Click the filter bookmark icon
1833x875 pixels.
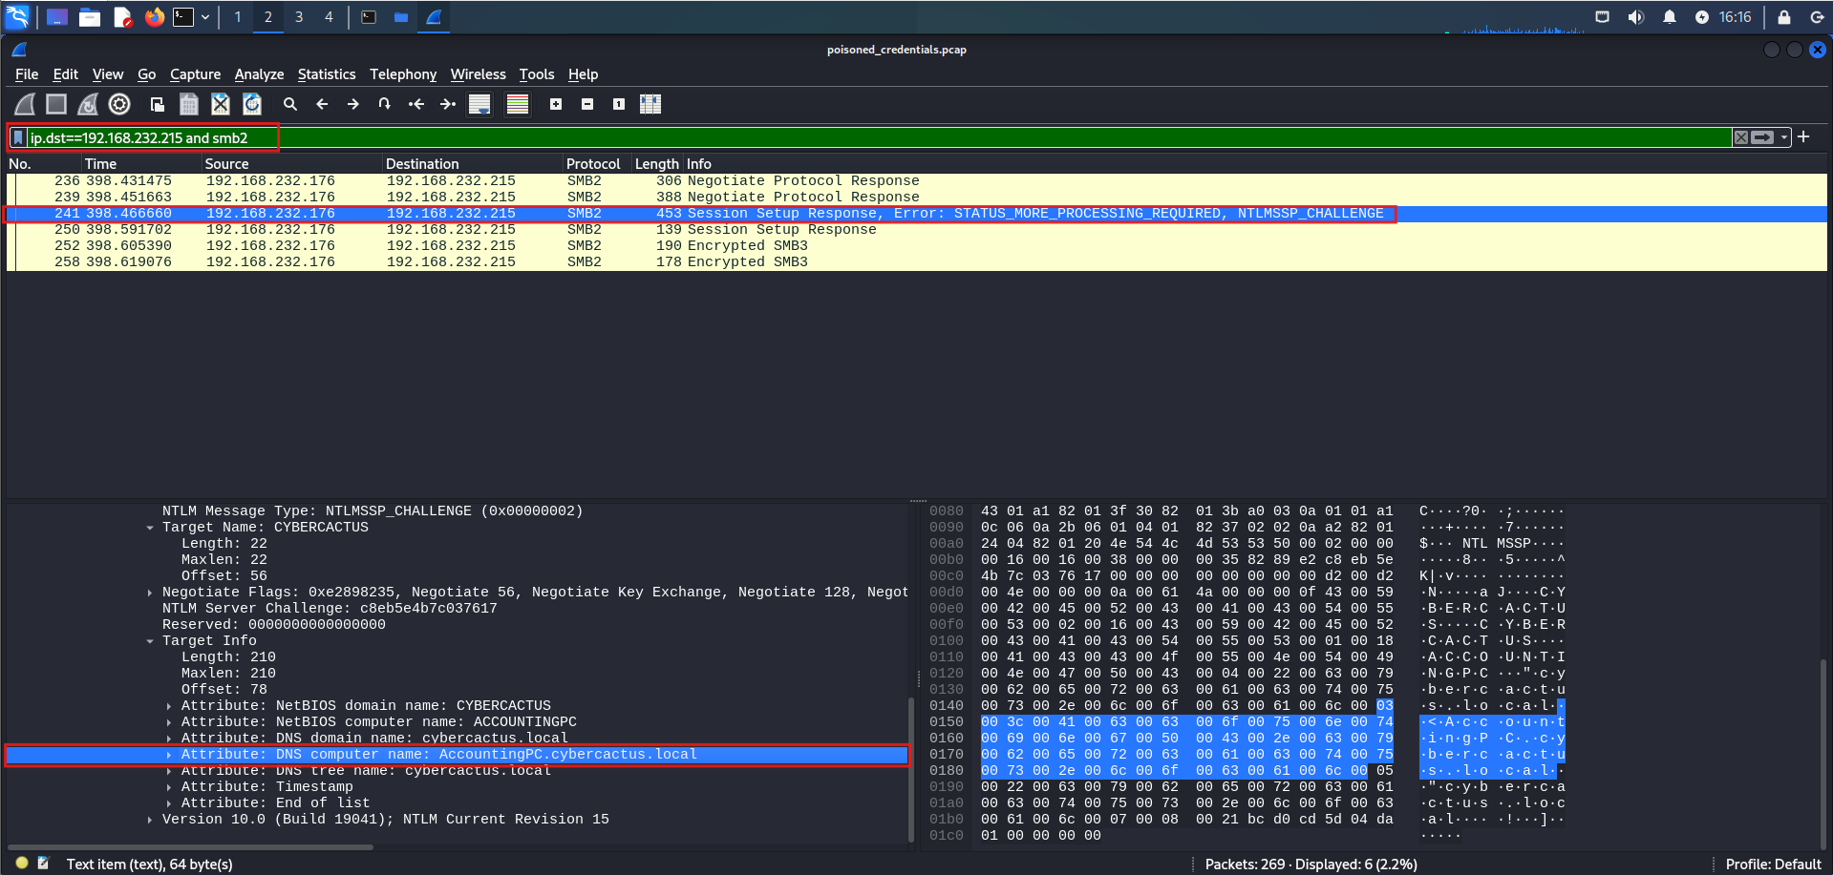tap(18, 137)
